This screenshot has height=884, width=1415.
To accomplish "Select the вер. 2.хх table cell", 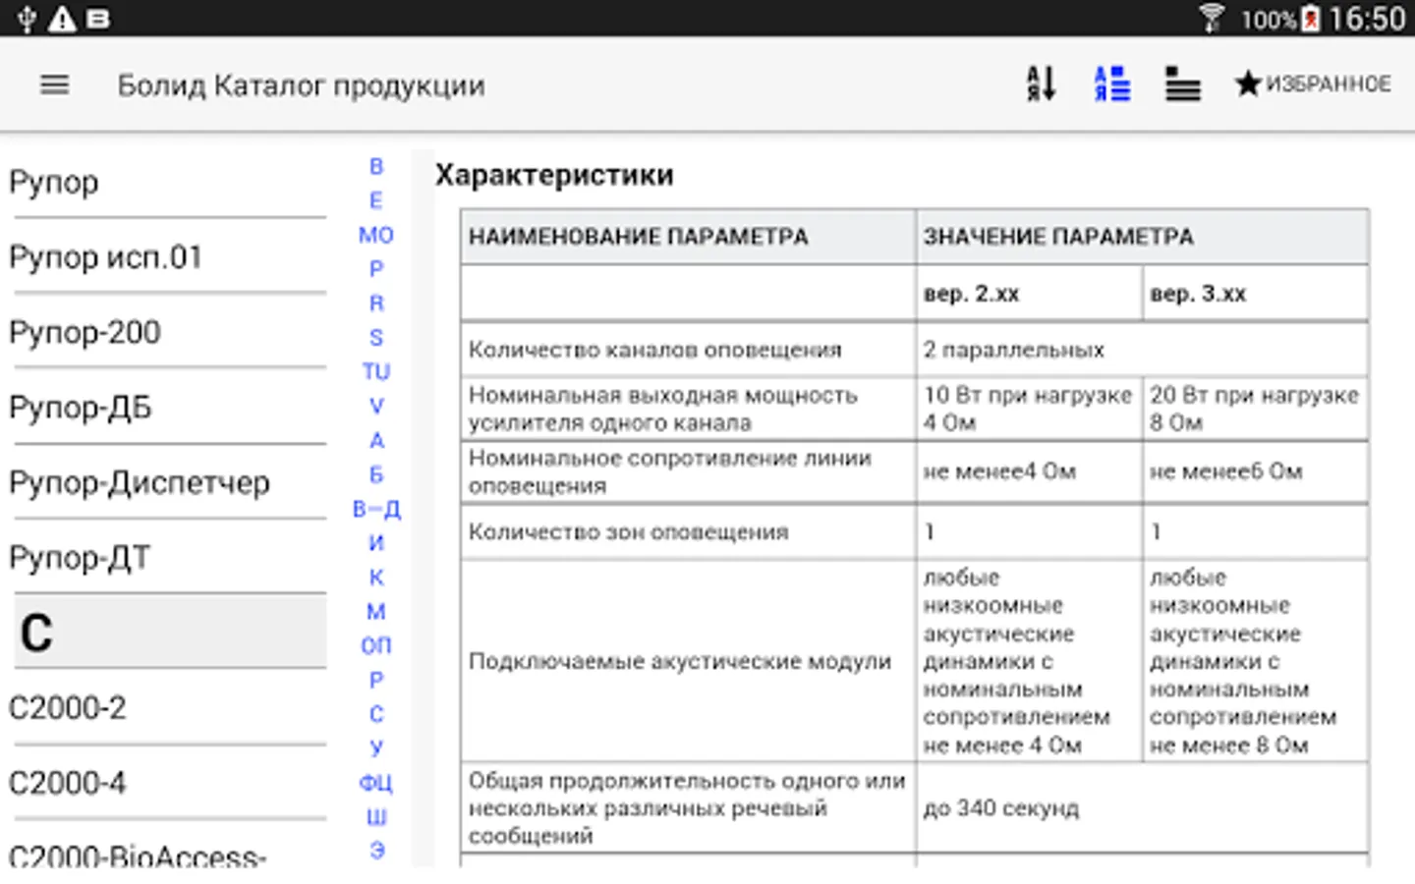I will coord(1029,294).
